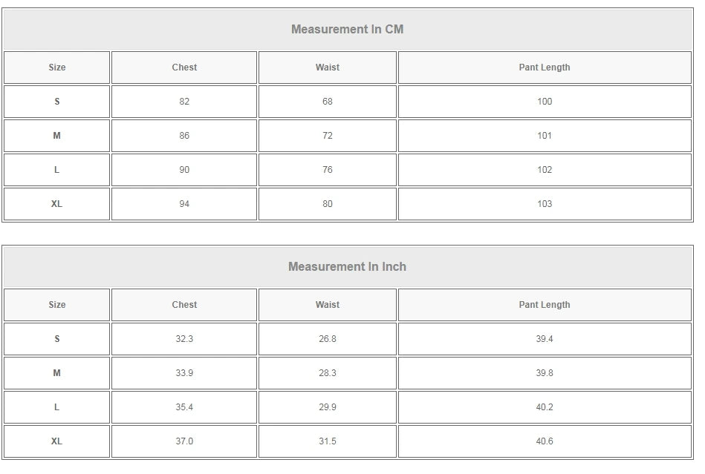Click the "Measurement In CM" table title
The height and width of the screenshot is (474, 705).
point(347,30)
